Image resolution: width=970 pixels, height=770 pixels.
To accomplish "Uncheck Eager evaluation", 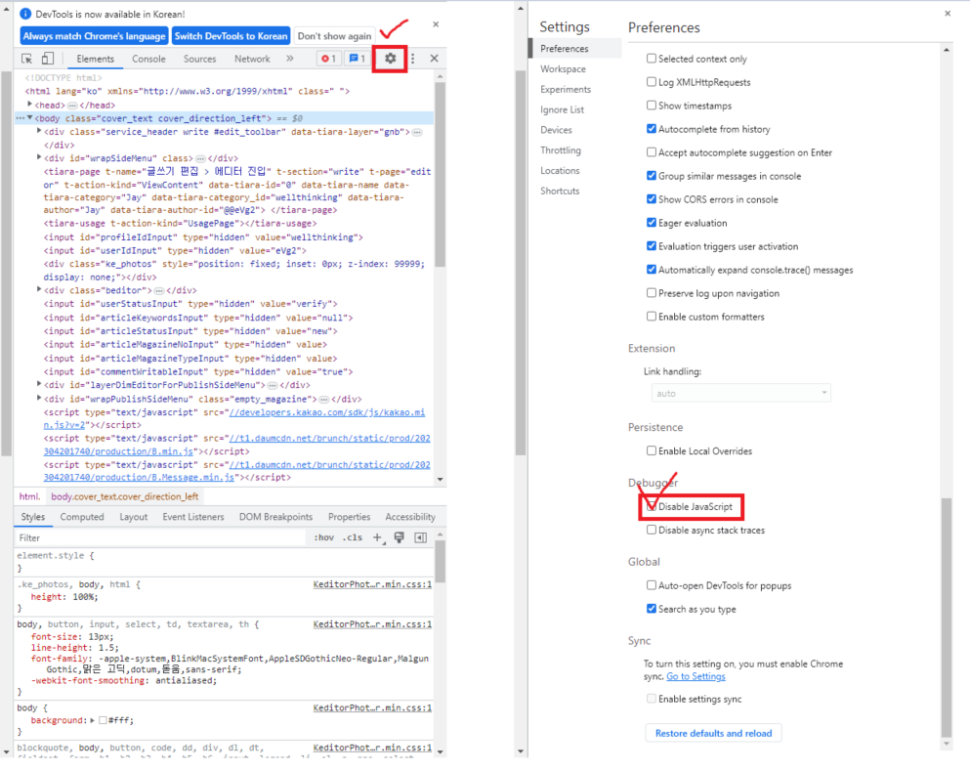I will [652, 222].
